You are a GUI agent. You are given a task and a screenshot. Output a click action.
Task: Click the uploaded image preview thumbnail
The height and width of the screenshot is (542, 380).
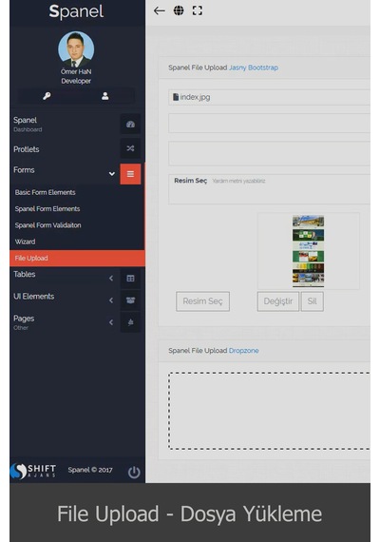(x=308, y=251)
